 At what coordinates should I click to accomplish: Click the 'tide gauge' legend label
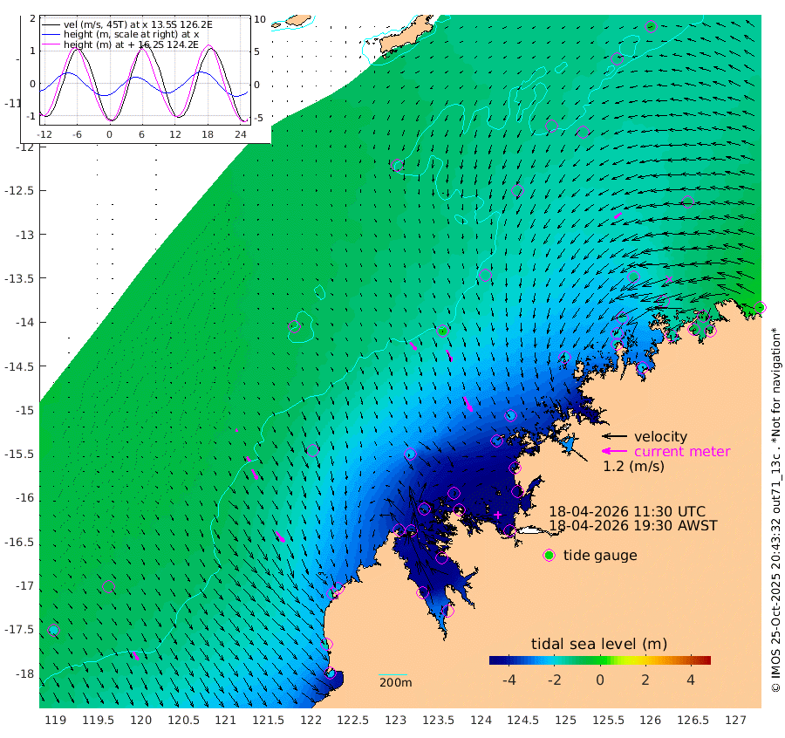[600, 556]
